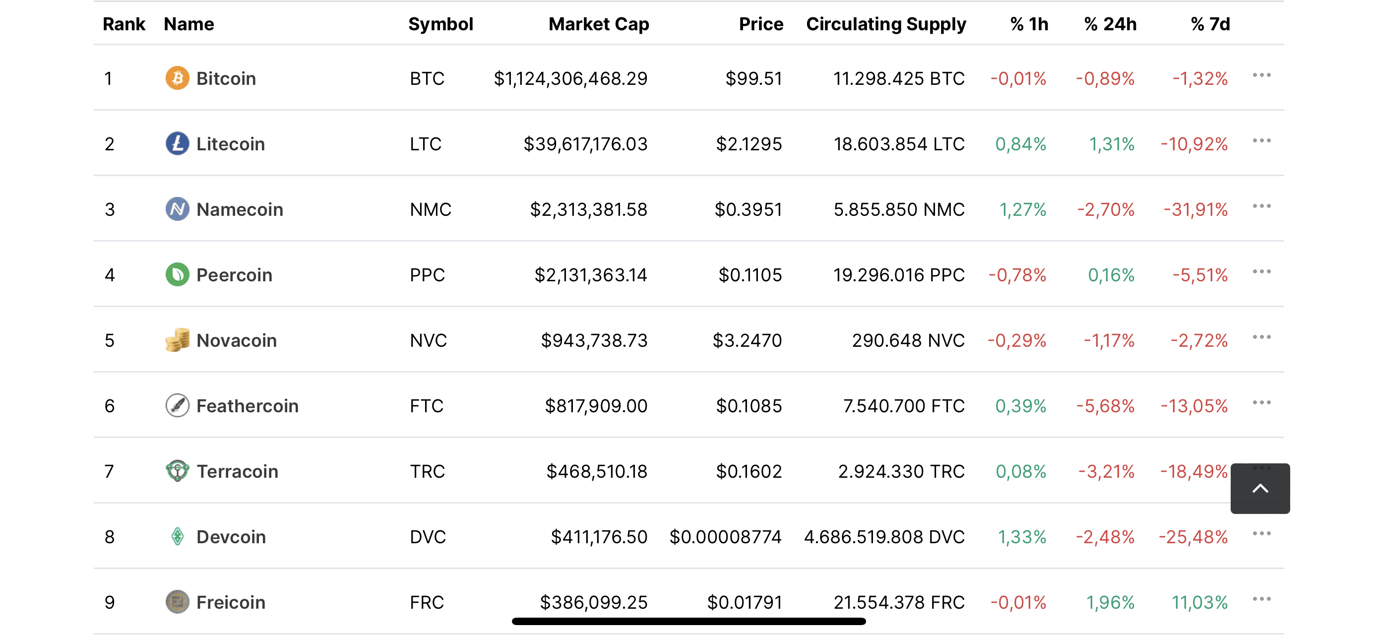Sort by the % 24h column header
1378x637 pixels.
point(1110,24)
